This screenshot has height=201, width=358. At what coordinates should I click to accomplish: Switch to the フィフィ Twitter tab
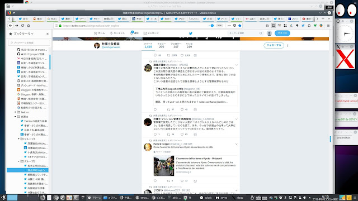pyautogui.click(x=236, y=19)
